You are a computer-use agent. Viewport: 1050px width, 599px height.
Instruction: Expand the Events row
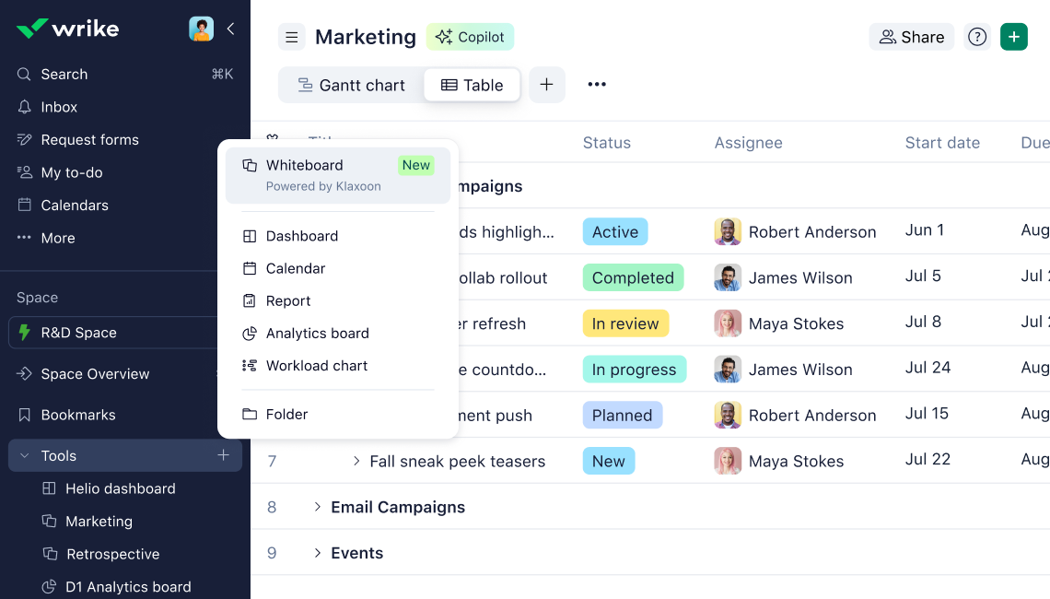pyautogui.click(x=317, y=553)
